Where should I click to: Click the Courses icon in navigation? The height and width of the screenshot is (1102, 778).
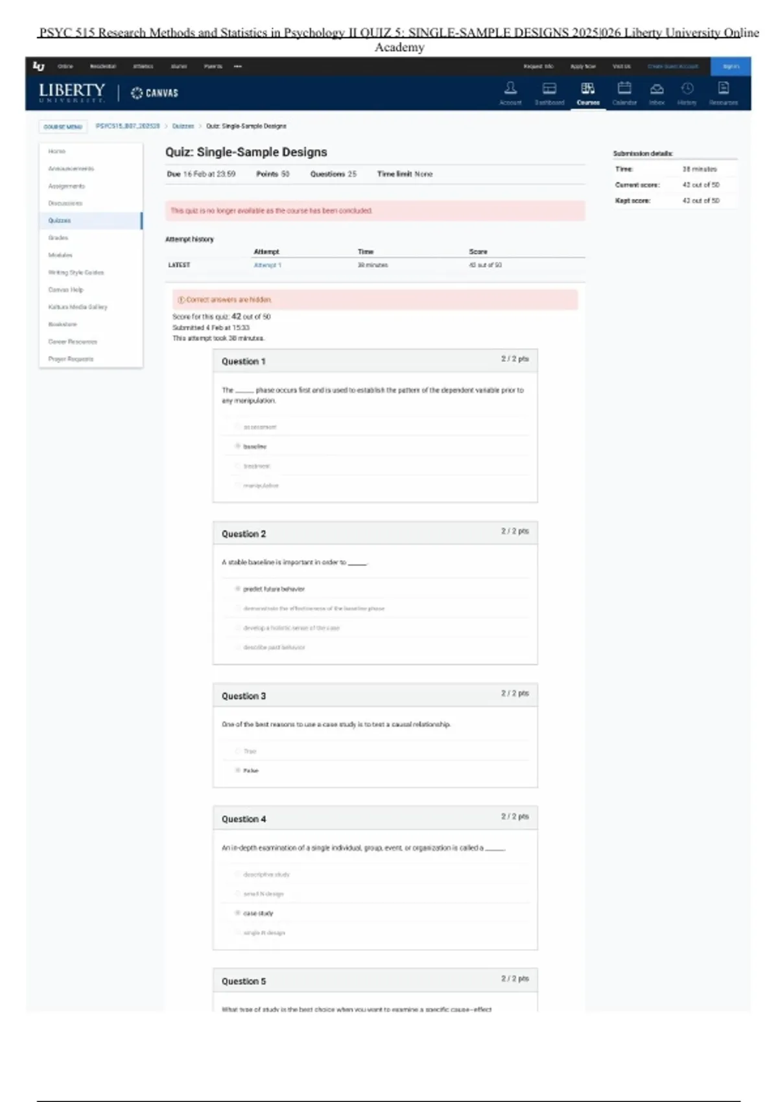coord(587,88)
